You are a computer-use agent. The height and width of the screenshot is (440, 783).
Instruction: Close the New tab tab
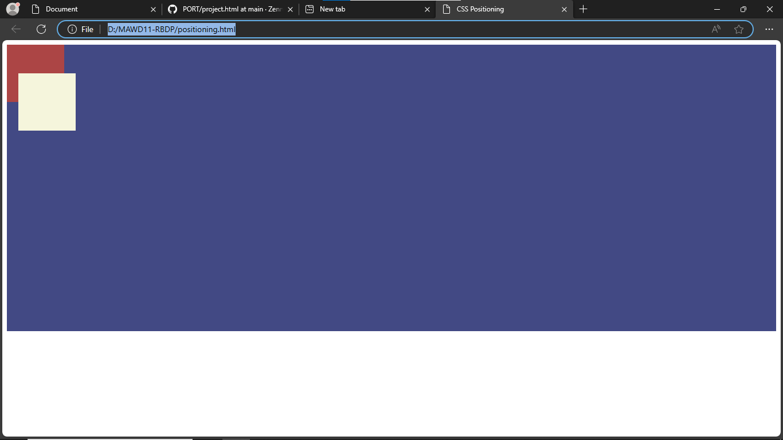(x=427, y=9)
